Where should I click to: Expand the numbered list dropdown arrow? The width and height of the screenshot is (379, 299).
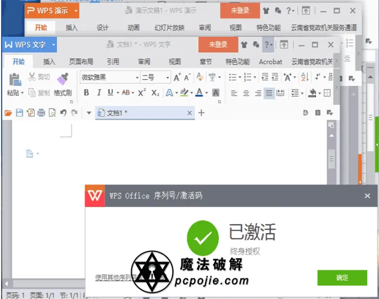pyautogui.click(x=255, y=77)
